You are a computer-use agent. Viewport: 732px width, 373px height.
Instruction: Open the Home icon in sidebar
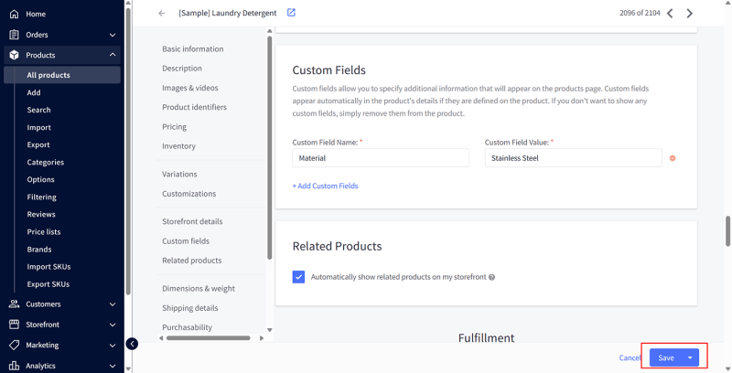(14, 14)
